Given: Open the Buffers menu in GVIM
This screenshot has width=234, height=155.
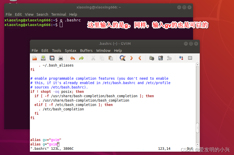Looking at the screenshot, I should pyautogui.click(x=86, y=51).
